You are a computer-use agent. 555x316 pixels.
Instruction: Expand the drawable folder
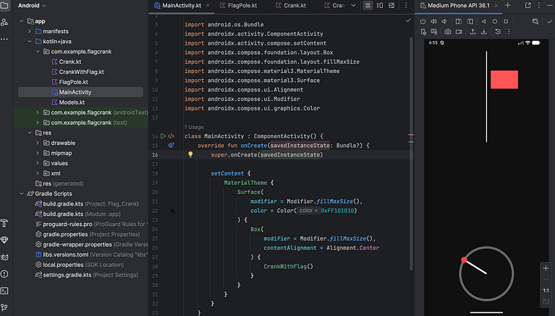pyautogui.click(x=37, y=143)
